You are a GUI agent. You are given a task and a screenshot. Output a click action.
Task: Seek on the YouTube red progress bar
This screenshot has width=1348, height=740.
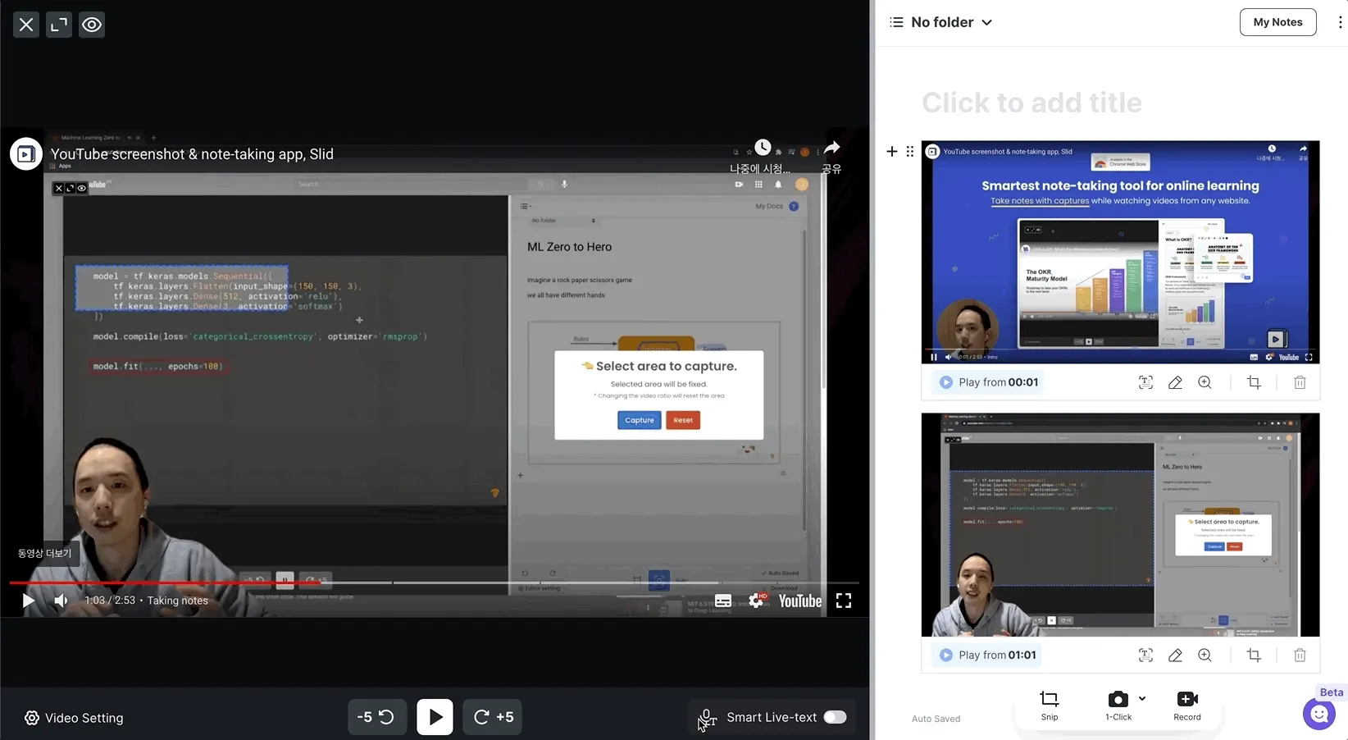tap(166, 582)
